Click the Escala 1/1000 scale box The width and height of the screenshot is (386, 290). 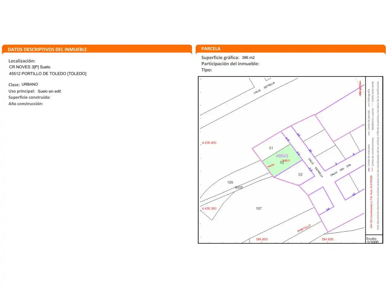point(374,240)
